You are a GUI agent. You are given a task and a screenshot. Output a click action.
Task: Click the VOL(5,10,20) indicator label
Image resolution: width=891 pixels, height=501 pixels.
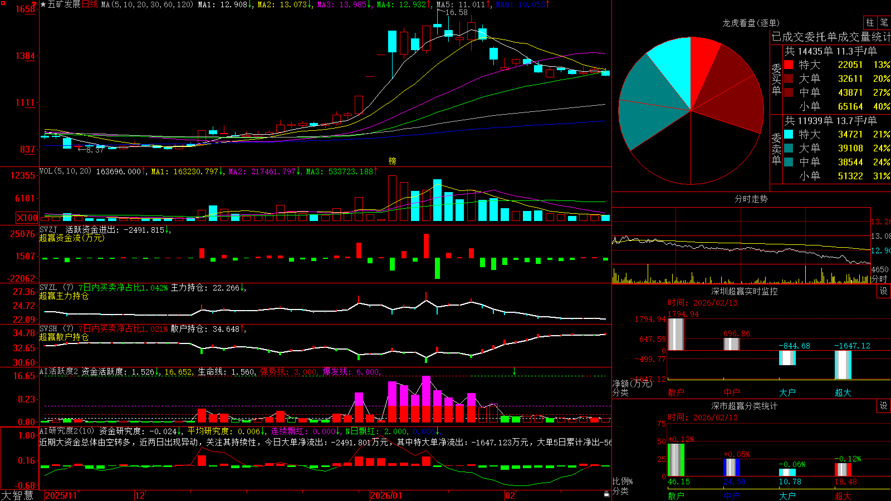pos(65,171)
